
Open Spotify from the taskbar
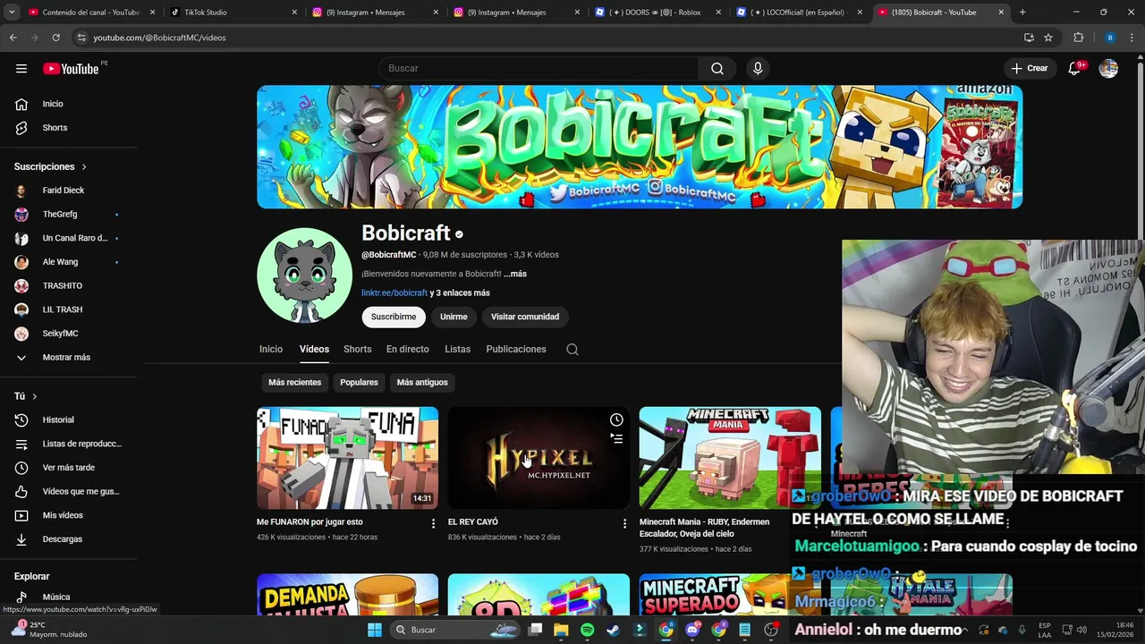[x=587, y=630]
